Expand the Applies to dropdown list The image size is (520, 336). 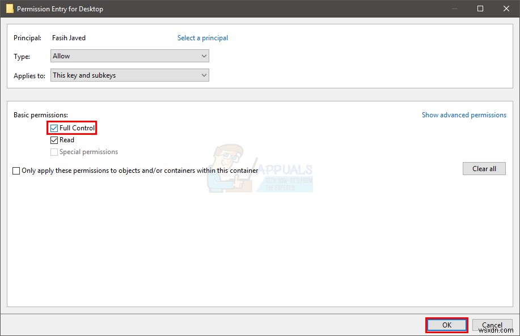130,75
